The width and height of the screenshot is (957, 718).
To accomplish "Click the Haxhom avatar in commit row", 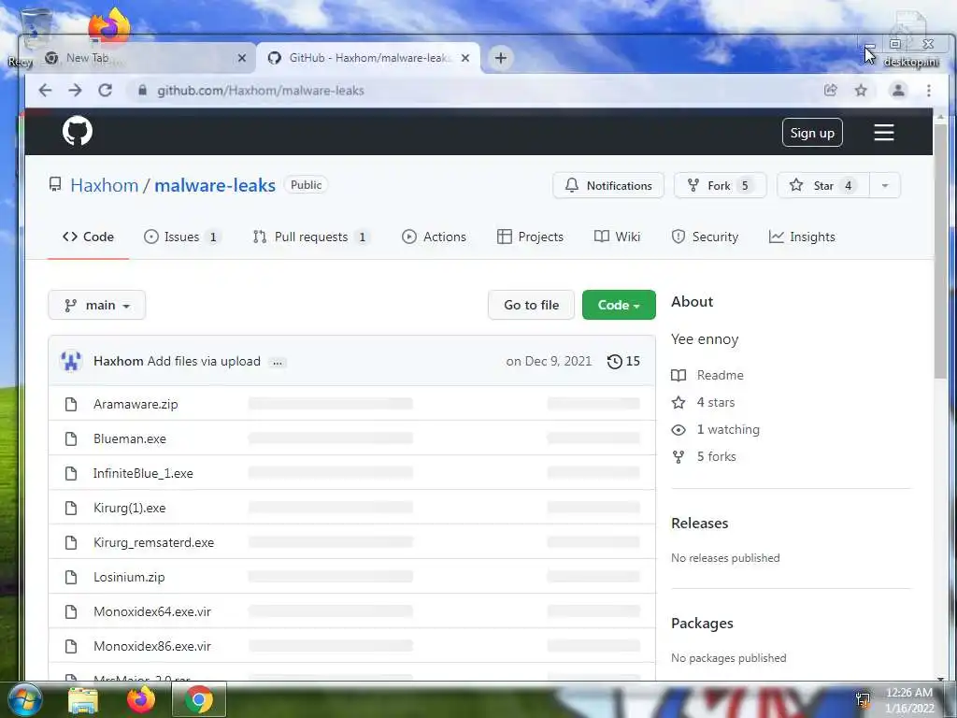I will click(71, 362).
